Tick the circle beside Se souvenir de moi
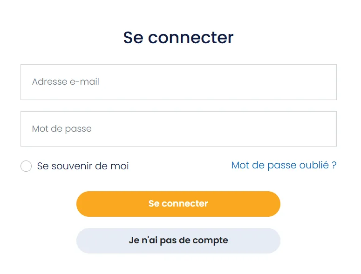 [26, 166]
